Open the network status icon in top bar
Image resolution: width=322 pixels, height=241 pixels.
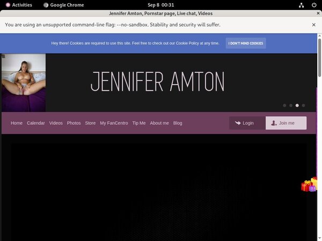click(x=302, y=5)
